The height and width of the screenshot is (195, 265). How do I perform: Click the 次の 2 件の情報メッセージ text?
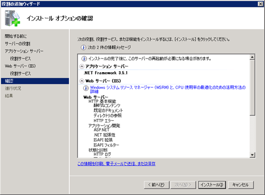pyautogui.click(x=109, y=47)
